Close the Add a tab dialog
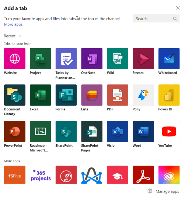 (178, 8)
